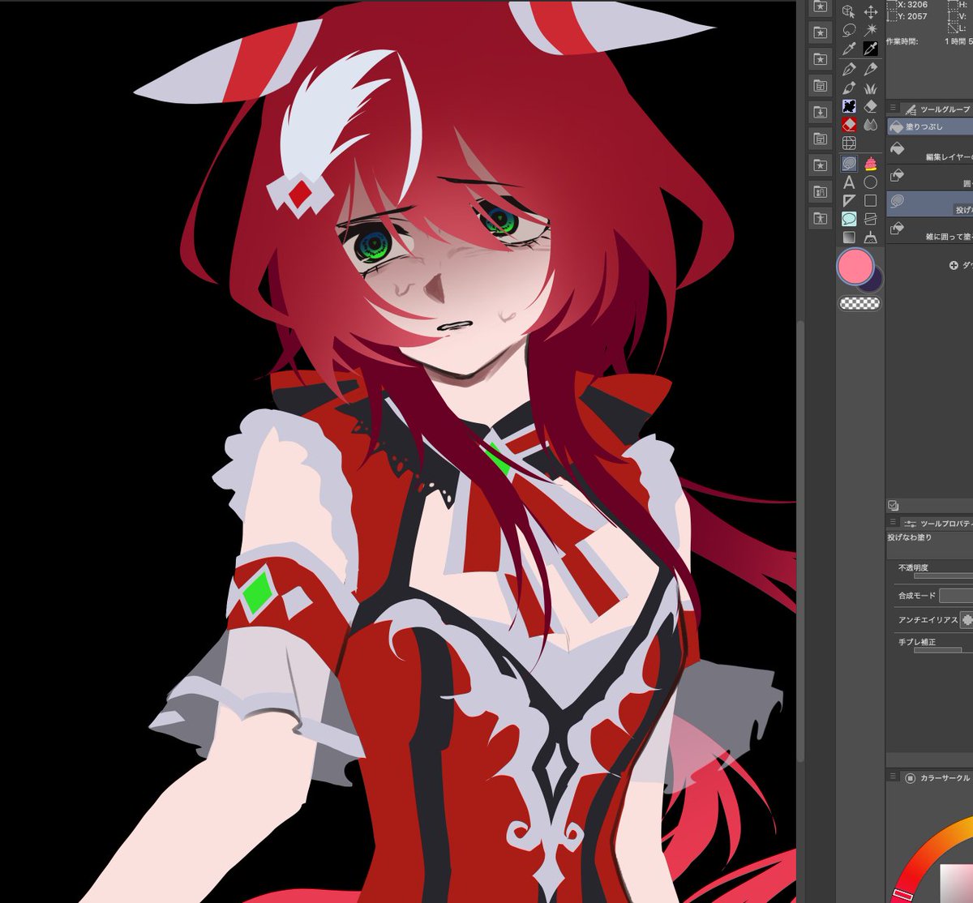Open the image material folder icon
The height and width of the screenshot is (903, 973).
(x=821, y=192)
